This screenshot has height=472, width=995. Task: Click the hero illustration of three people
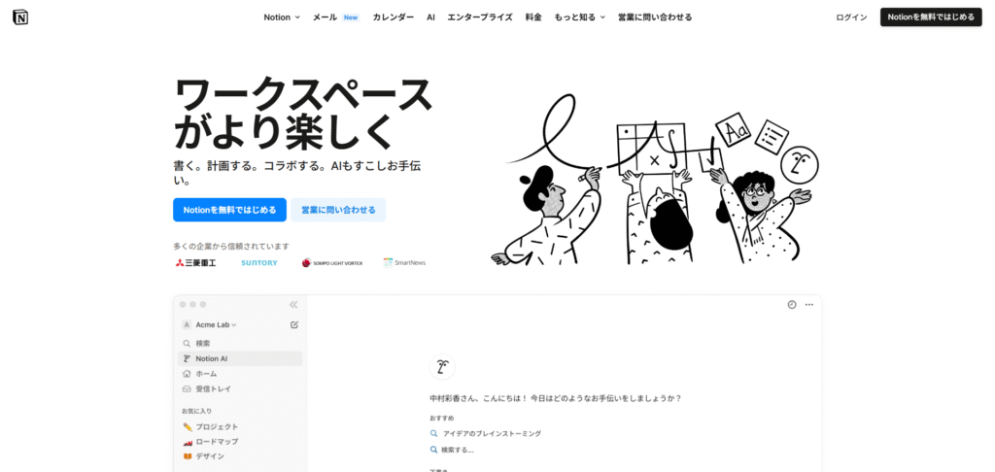[x=654, y=180]
